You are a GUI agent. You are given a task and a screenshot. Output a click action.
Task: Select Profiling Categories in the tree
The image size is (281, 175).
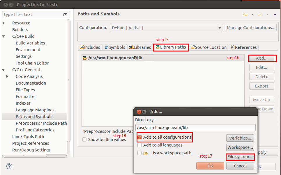[x=35, y=130]
